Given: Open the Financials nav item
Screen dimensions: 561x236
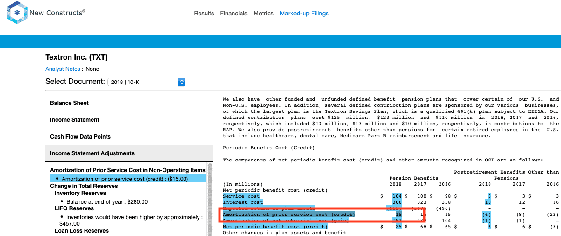Looking at the screenshot, I should point(234,14).
